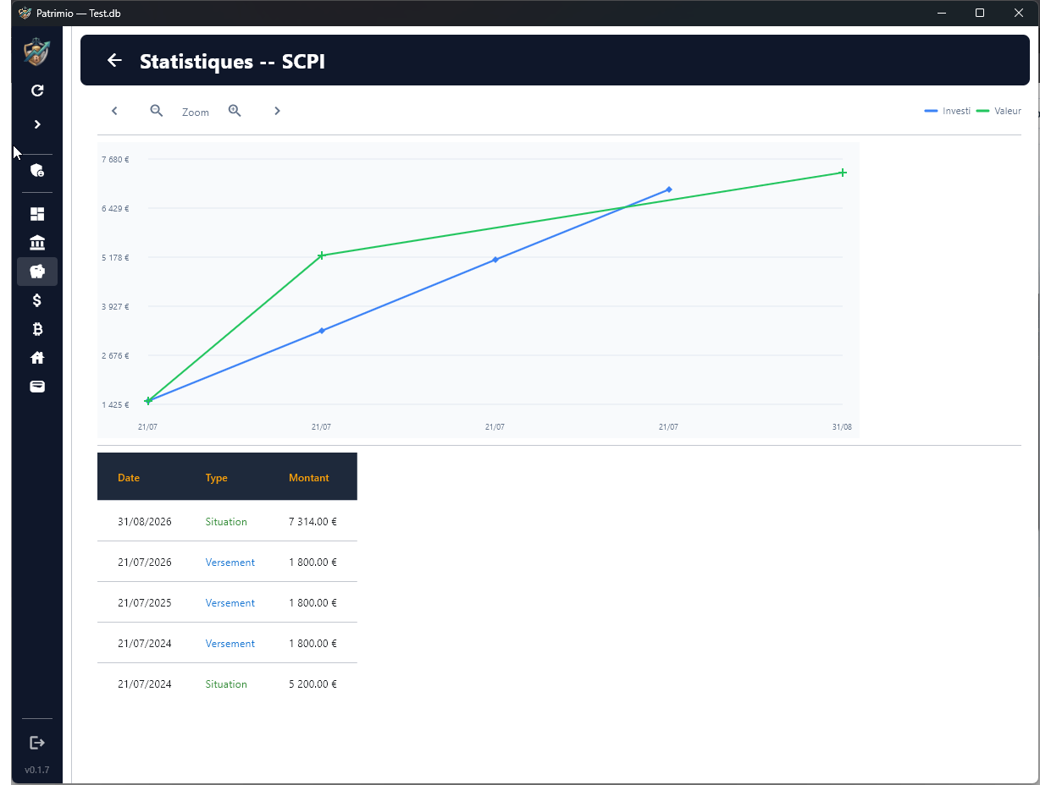Click the v0.1.7 version label

pyautogui.click(x=37, y=770)
